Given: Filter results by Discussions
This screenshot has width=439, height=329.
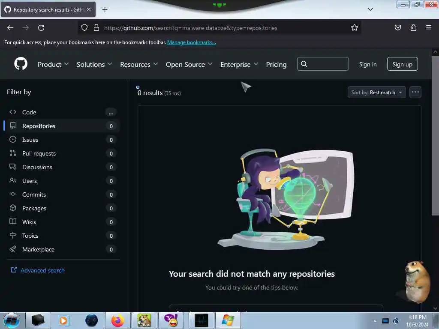Looking at the screenshot, I should (x=63, y=167).
